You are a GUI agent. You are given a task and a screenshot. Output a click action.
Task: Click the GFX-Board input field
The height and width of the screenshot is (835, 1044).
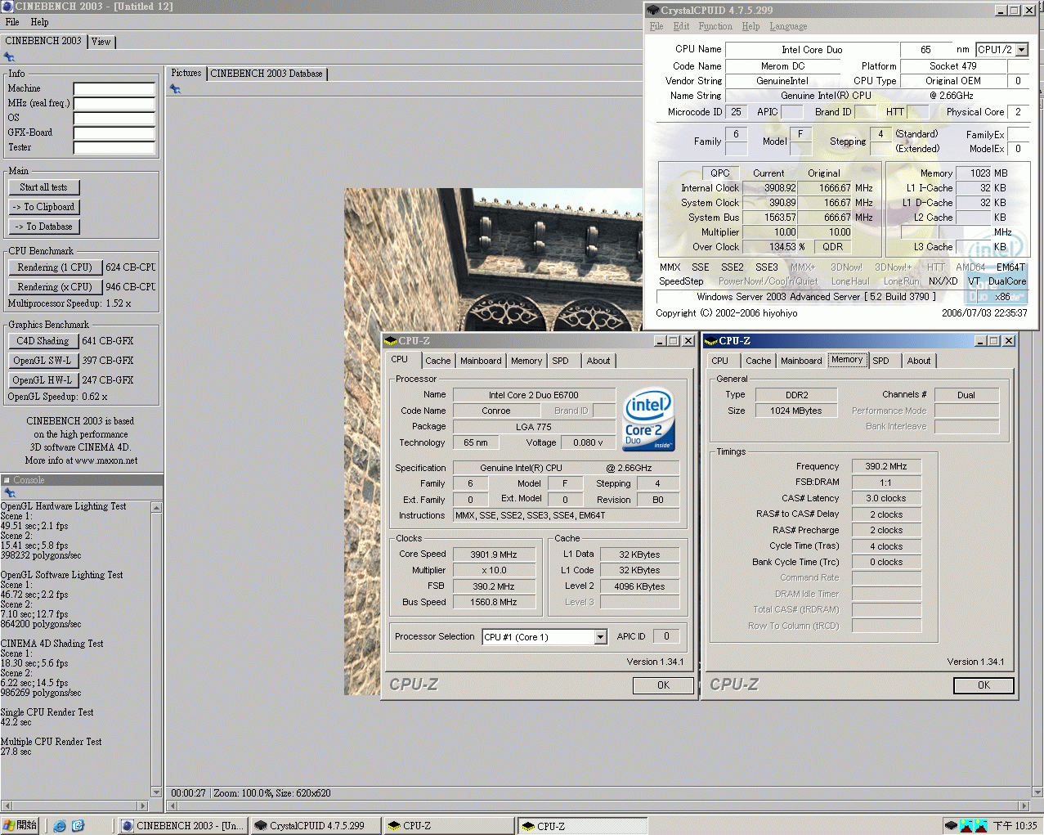[x=114, y=132]
